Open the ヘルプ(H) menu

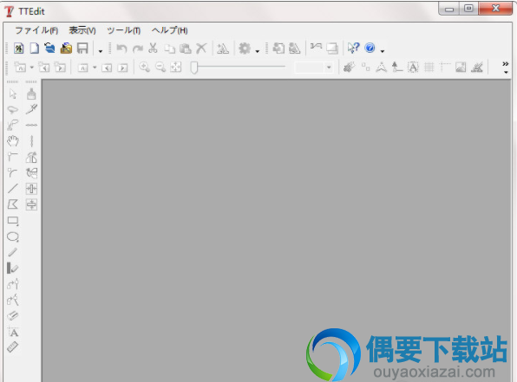169,30
